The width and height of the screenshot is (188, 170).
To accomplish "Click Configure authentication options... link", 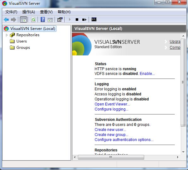I will click(x=124, y=140).
